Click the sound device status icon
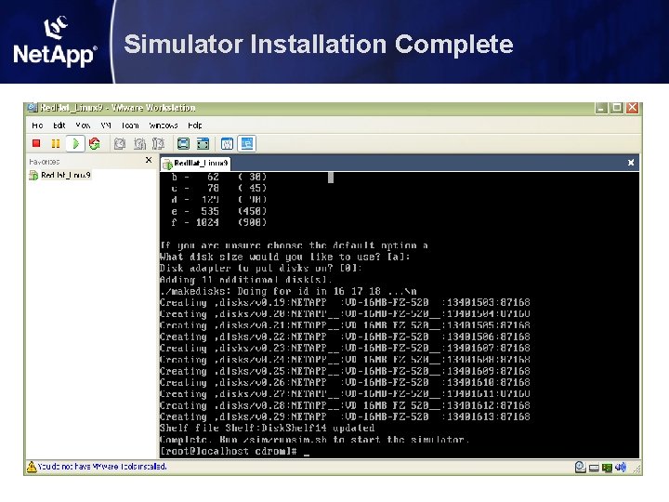This screenshot has height=502, width=669. [621, 468]
